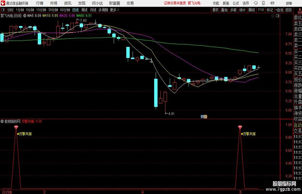Open the 交易 menu
This screenshot has width=302, height=194.
[x=130, y=3]
